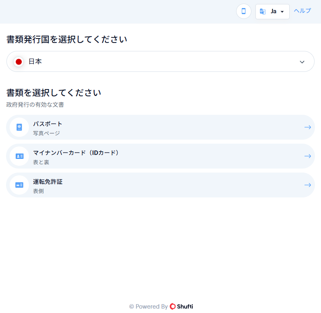Click the Shufti logo in footer
Viewport: 321px width, 313px height.
pyautogui.click(x=181, y=307)
